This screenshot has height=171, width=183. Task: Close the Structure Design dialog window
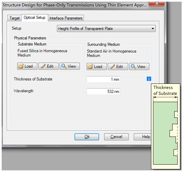pos(156,4)
